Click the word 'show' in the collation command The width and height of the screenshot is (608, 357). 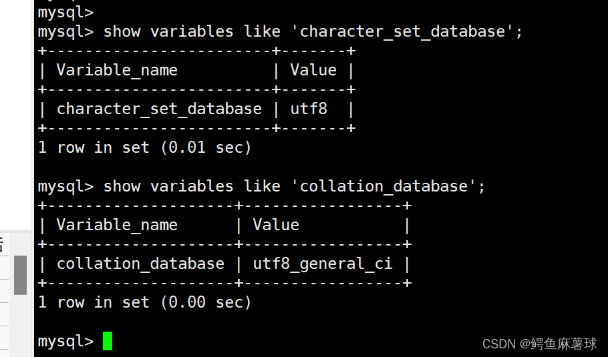point(122,186)
